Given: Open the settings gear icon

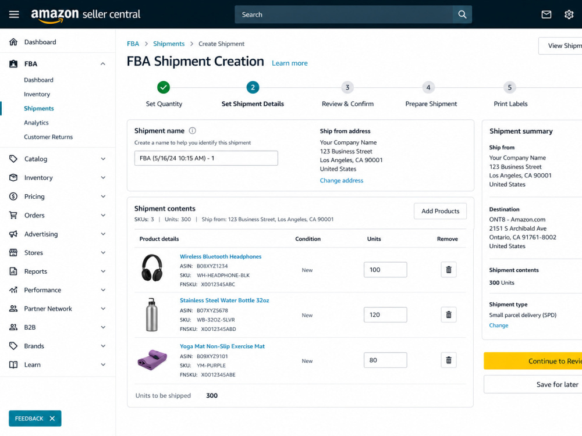Looking at the screenshot, I should (x=569, y=15).
